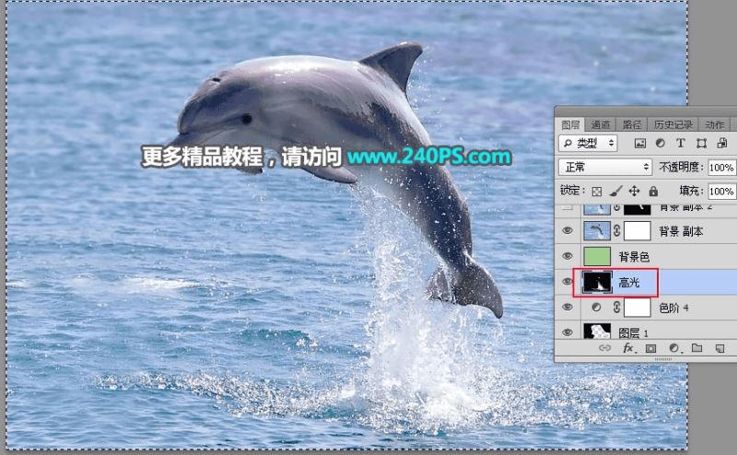Toggle lock image pixels brush icon
This screenshot has height=455, width=737.
(615, 191)
